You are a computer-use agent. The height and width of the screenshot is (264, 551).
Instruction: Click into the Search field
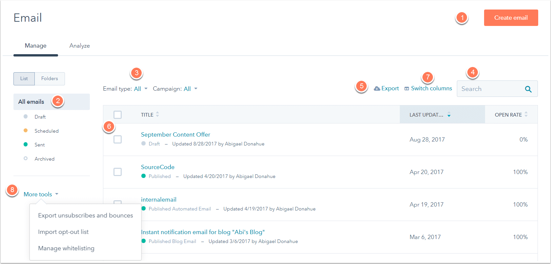tap(490, 89)
